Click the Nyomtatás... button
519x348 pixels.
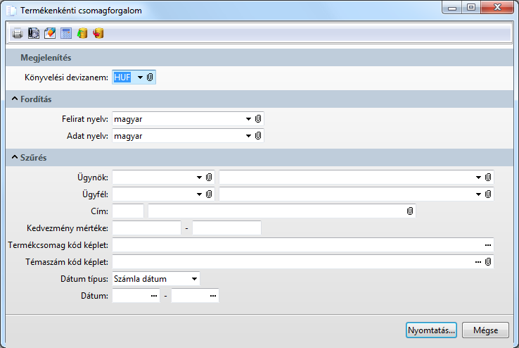pos(431,330)
